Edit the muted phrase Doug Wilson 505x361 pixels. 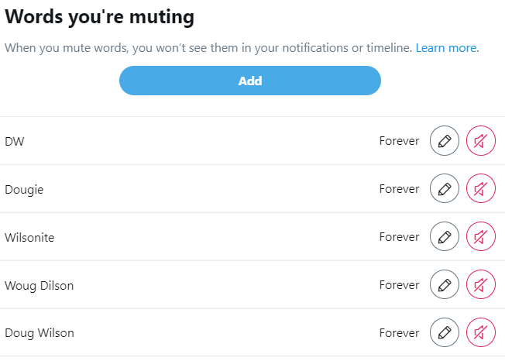point(444,332)
